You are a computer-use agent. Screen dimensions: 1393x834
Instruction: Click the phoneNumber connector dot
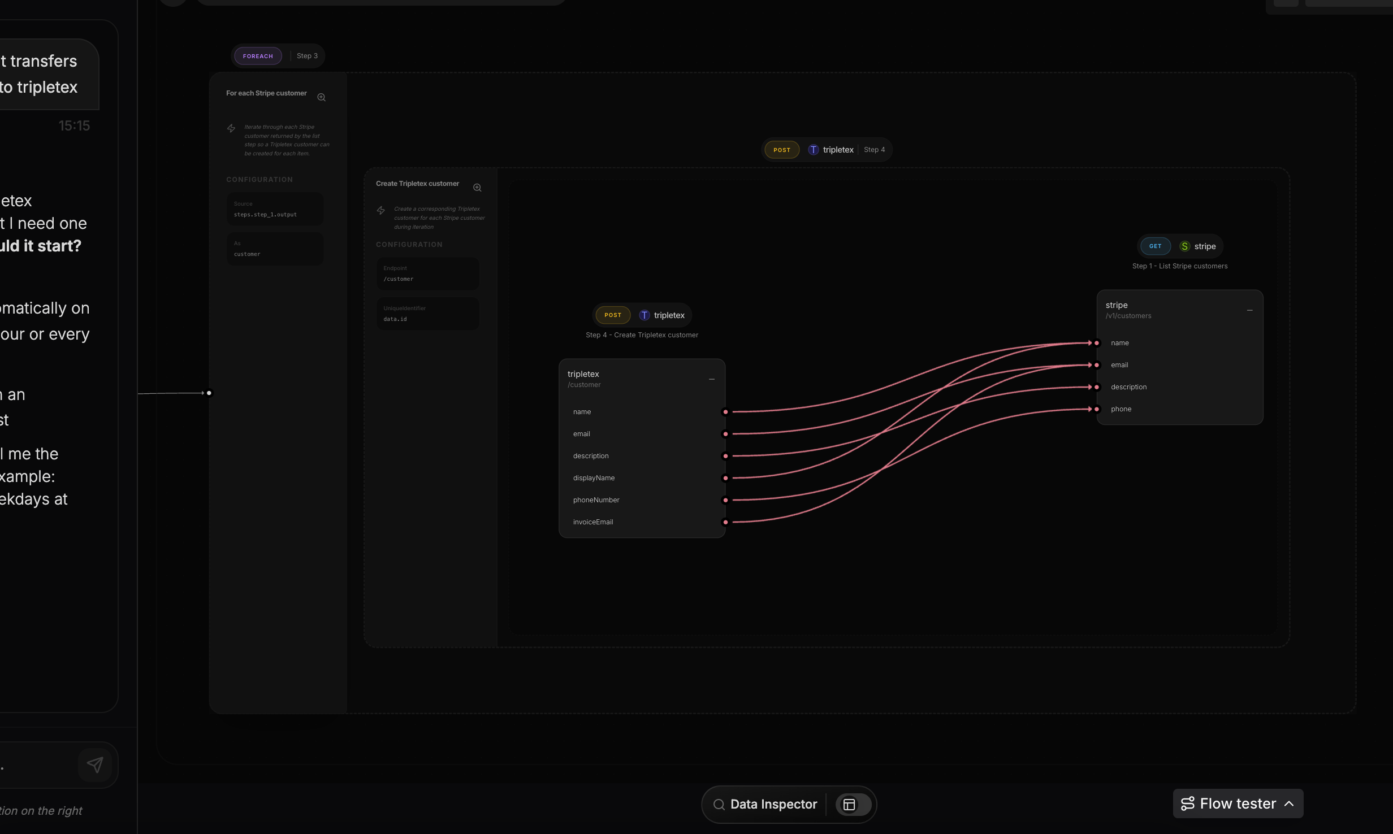pyautogui.click(x=725, y=500)
